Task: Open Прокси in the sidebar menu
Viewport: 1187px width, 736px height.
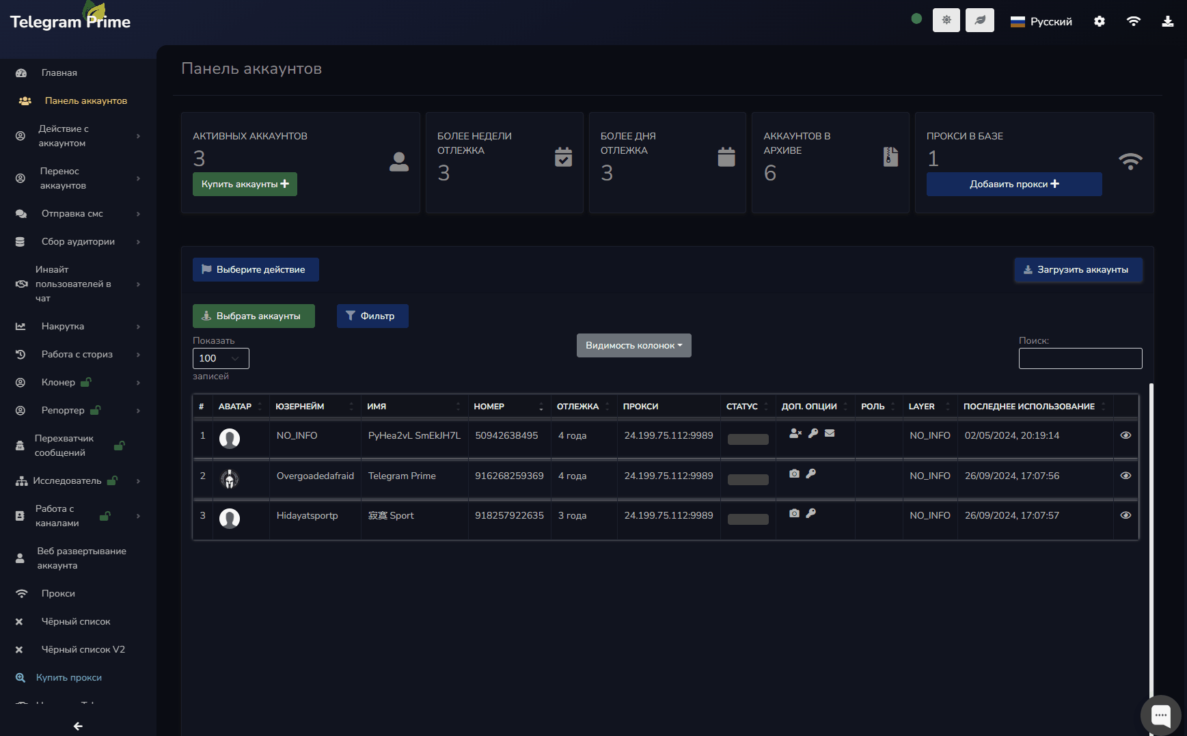Action: [58, 593]
